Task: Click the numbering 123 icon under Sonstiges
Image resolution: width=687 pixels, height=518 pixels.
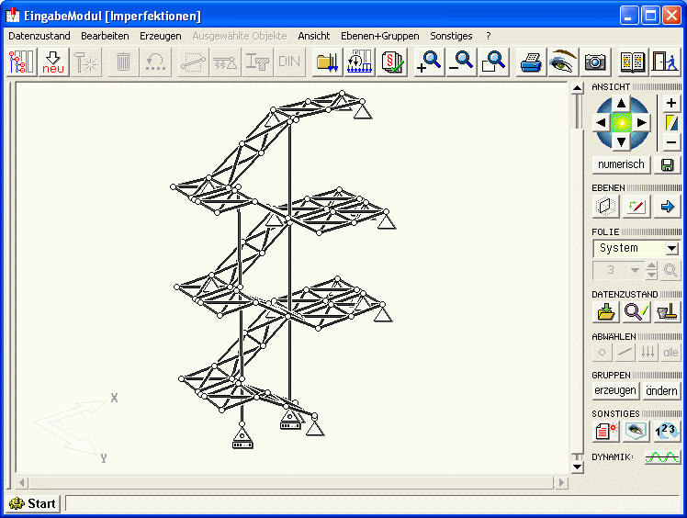Action: point(667,429)
